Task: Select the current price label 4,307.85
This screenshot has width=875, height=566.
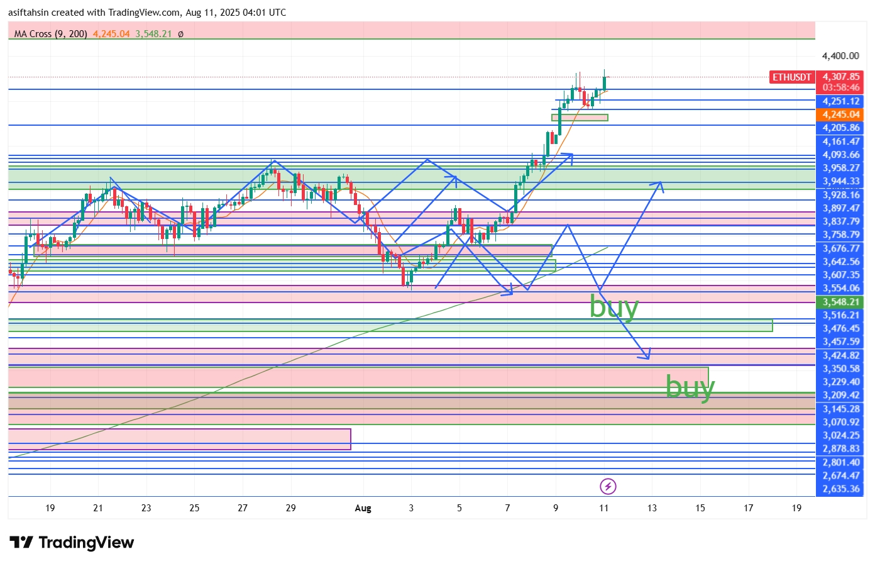Action: point(840,77)
